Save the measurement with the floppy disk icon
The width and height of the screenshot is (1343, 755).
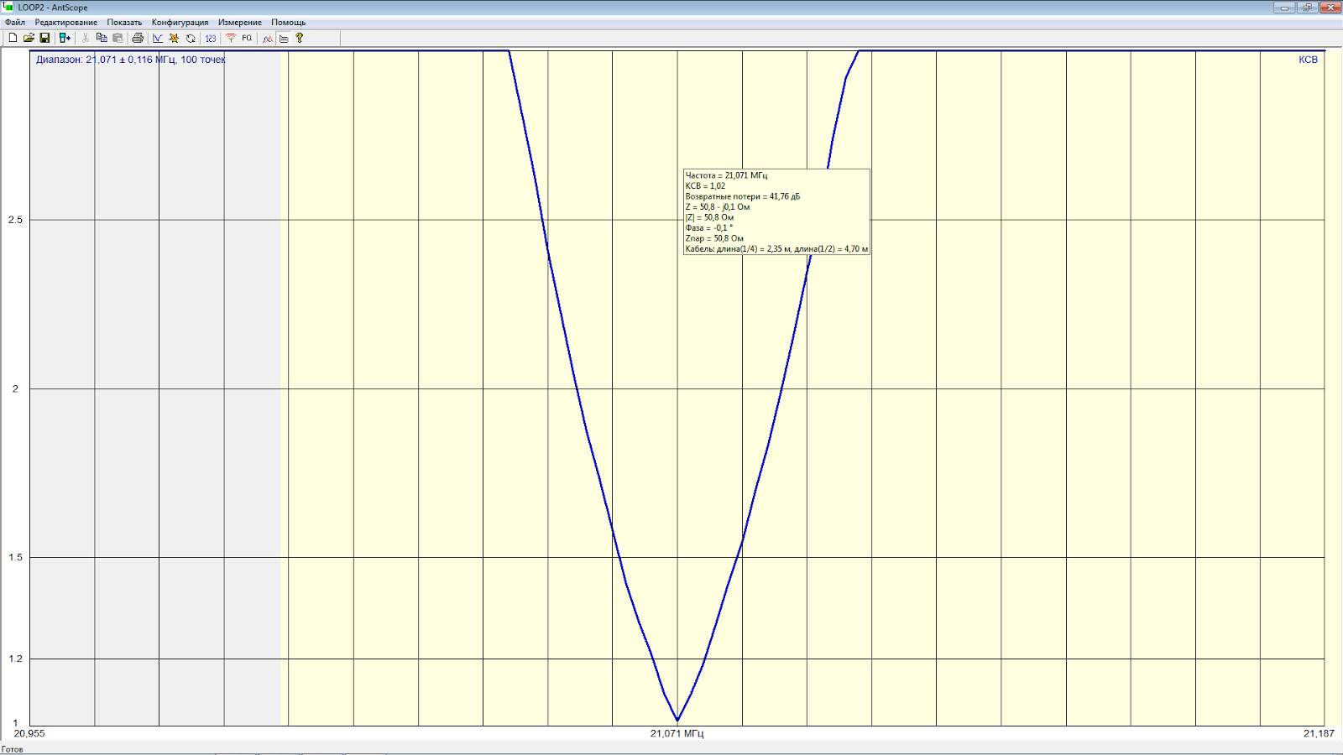44,38
